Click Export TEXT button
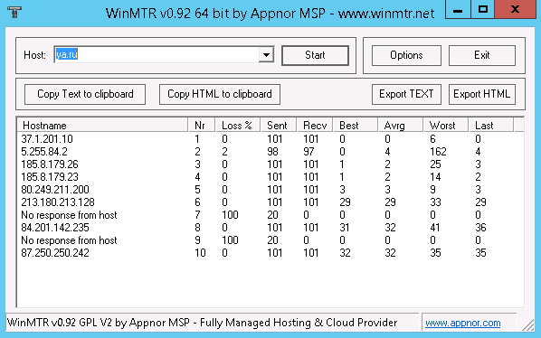 (406, 94)
